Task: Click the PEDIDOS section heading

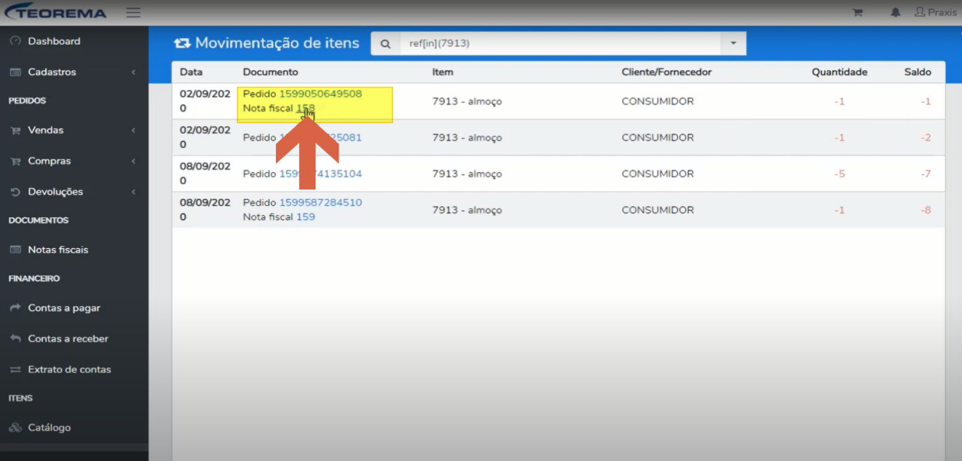Action: click(27, 101)
